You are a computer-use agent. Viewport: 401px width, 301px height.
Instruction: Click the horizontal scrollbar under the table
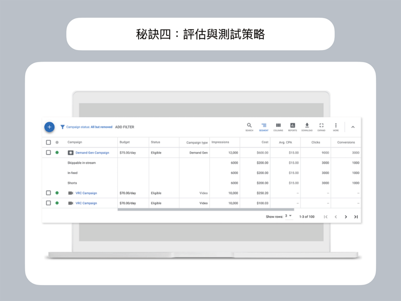(206, 210)
